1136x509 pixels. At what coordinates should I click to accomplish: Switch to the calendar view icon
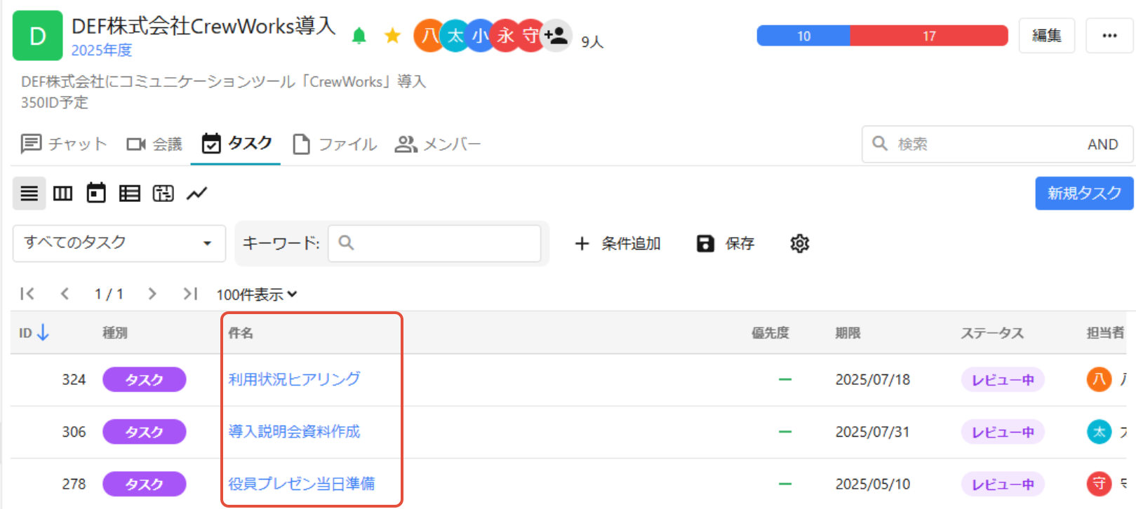click(96, 193)
